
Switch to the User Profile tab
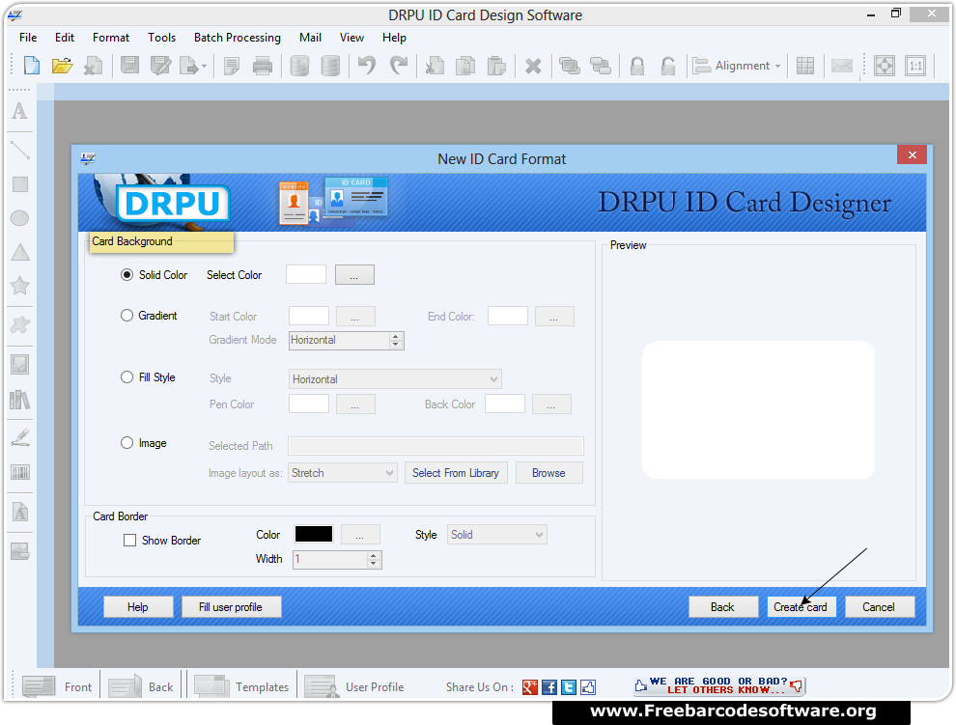(x=354, y=687)
